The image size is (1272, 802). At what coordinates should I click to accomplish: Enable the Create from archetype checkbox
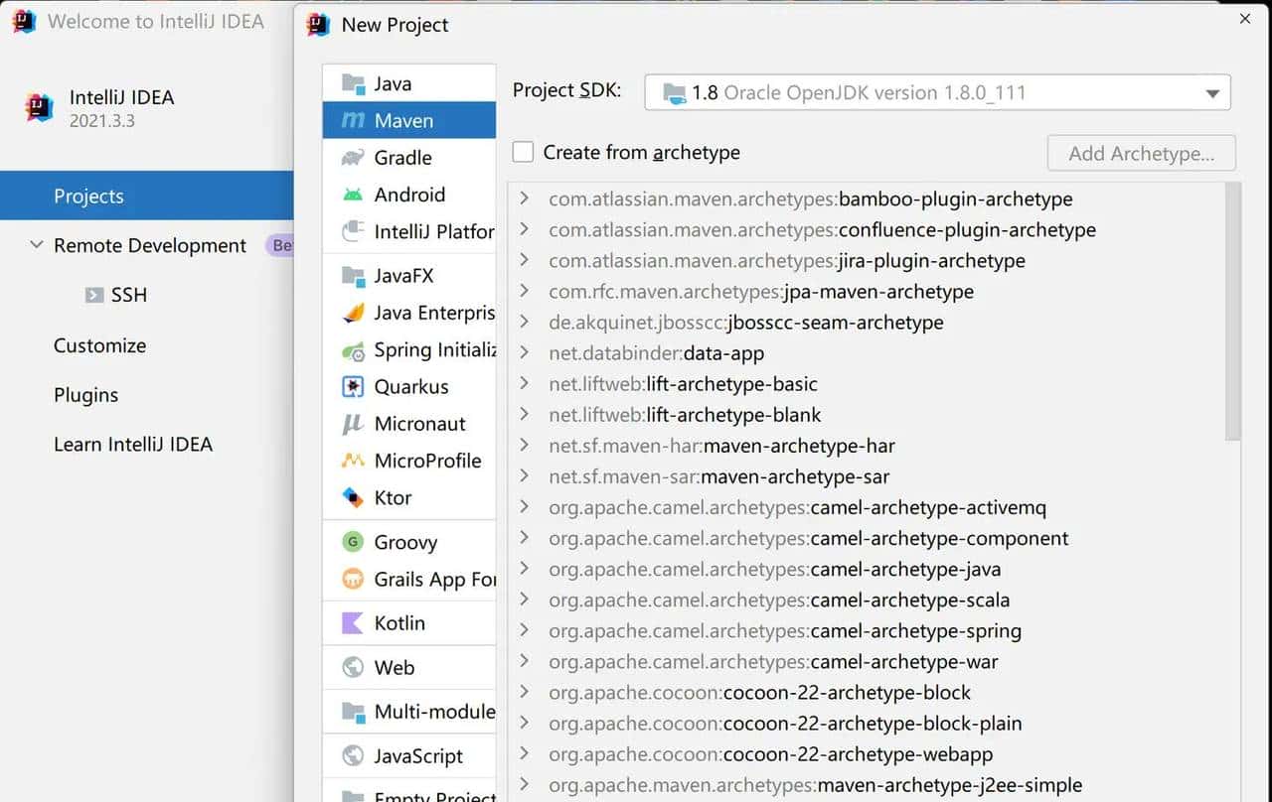[x=523, y=152]
